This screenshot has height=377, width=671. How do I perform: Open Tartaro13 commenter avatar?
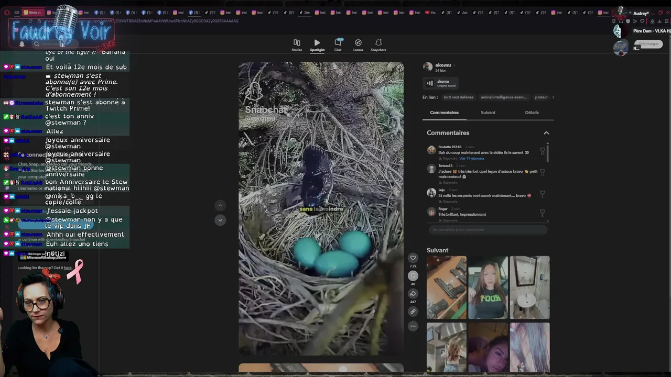tap(431, 169)
